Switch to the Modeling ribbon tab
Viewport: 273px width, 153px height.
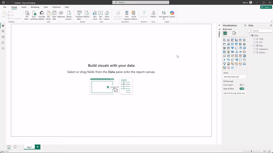point(35,7)
